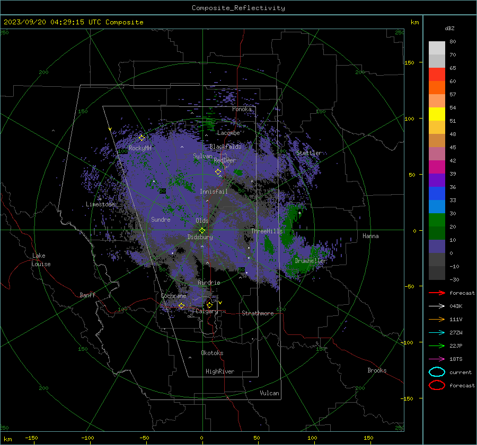Click the Ponoka town label
Screen dimensions: 477x445
[242, 109]
